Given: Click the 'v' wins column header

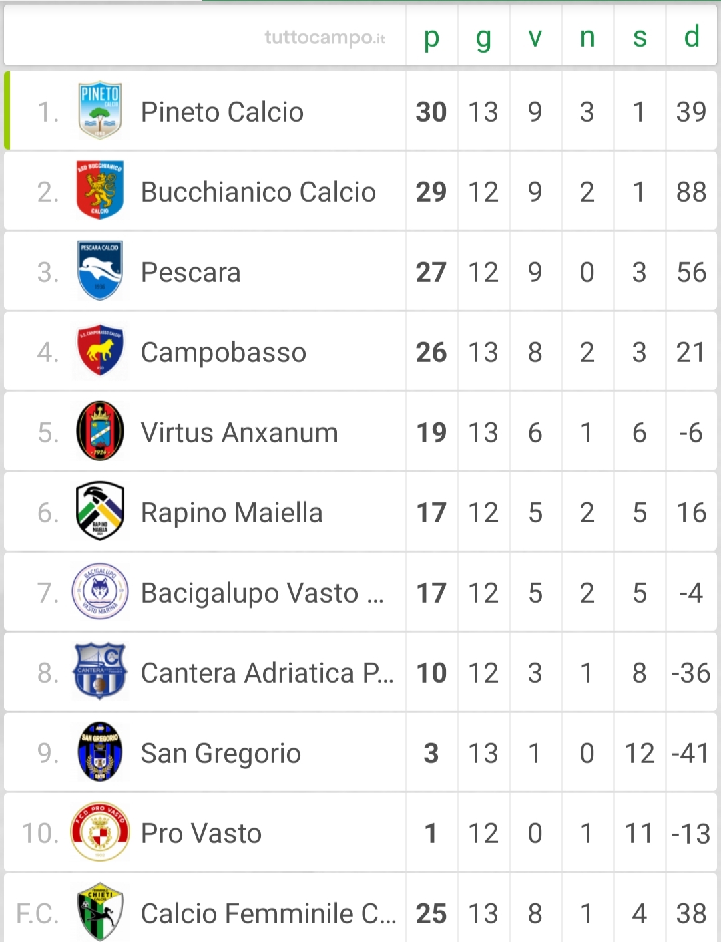Looking at the screenshot, I should click(535, 37).
